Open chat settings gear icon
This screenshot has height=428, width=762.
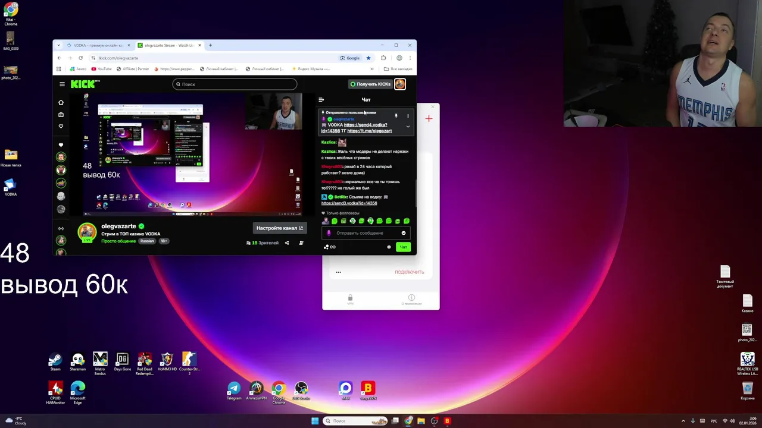[389, 247]
